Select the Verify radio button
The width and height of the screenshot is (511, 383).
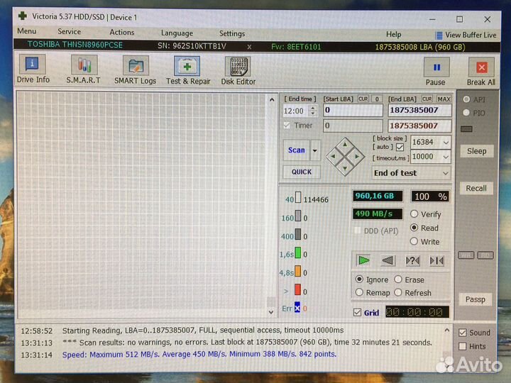pyautogui.click(x=414, y=214)
